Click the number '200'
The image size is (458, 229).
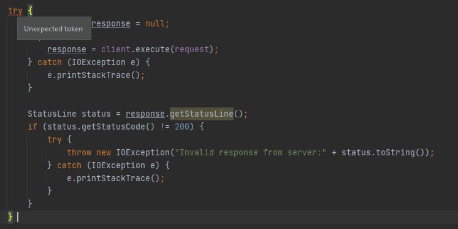click(x=182, y=126)
